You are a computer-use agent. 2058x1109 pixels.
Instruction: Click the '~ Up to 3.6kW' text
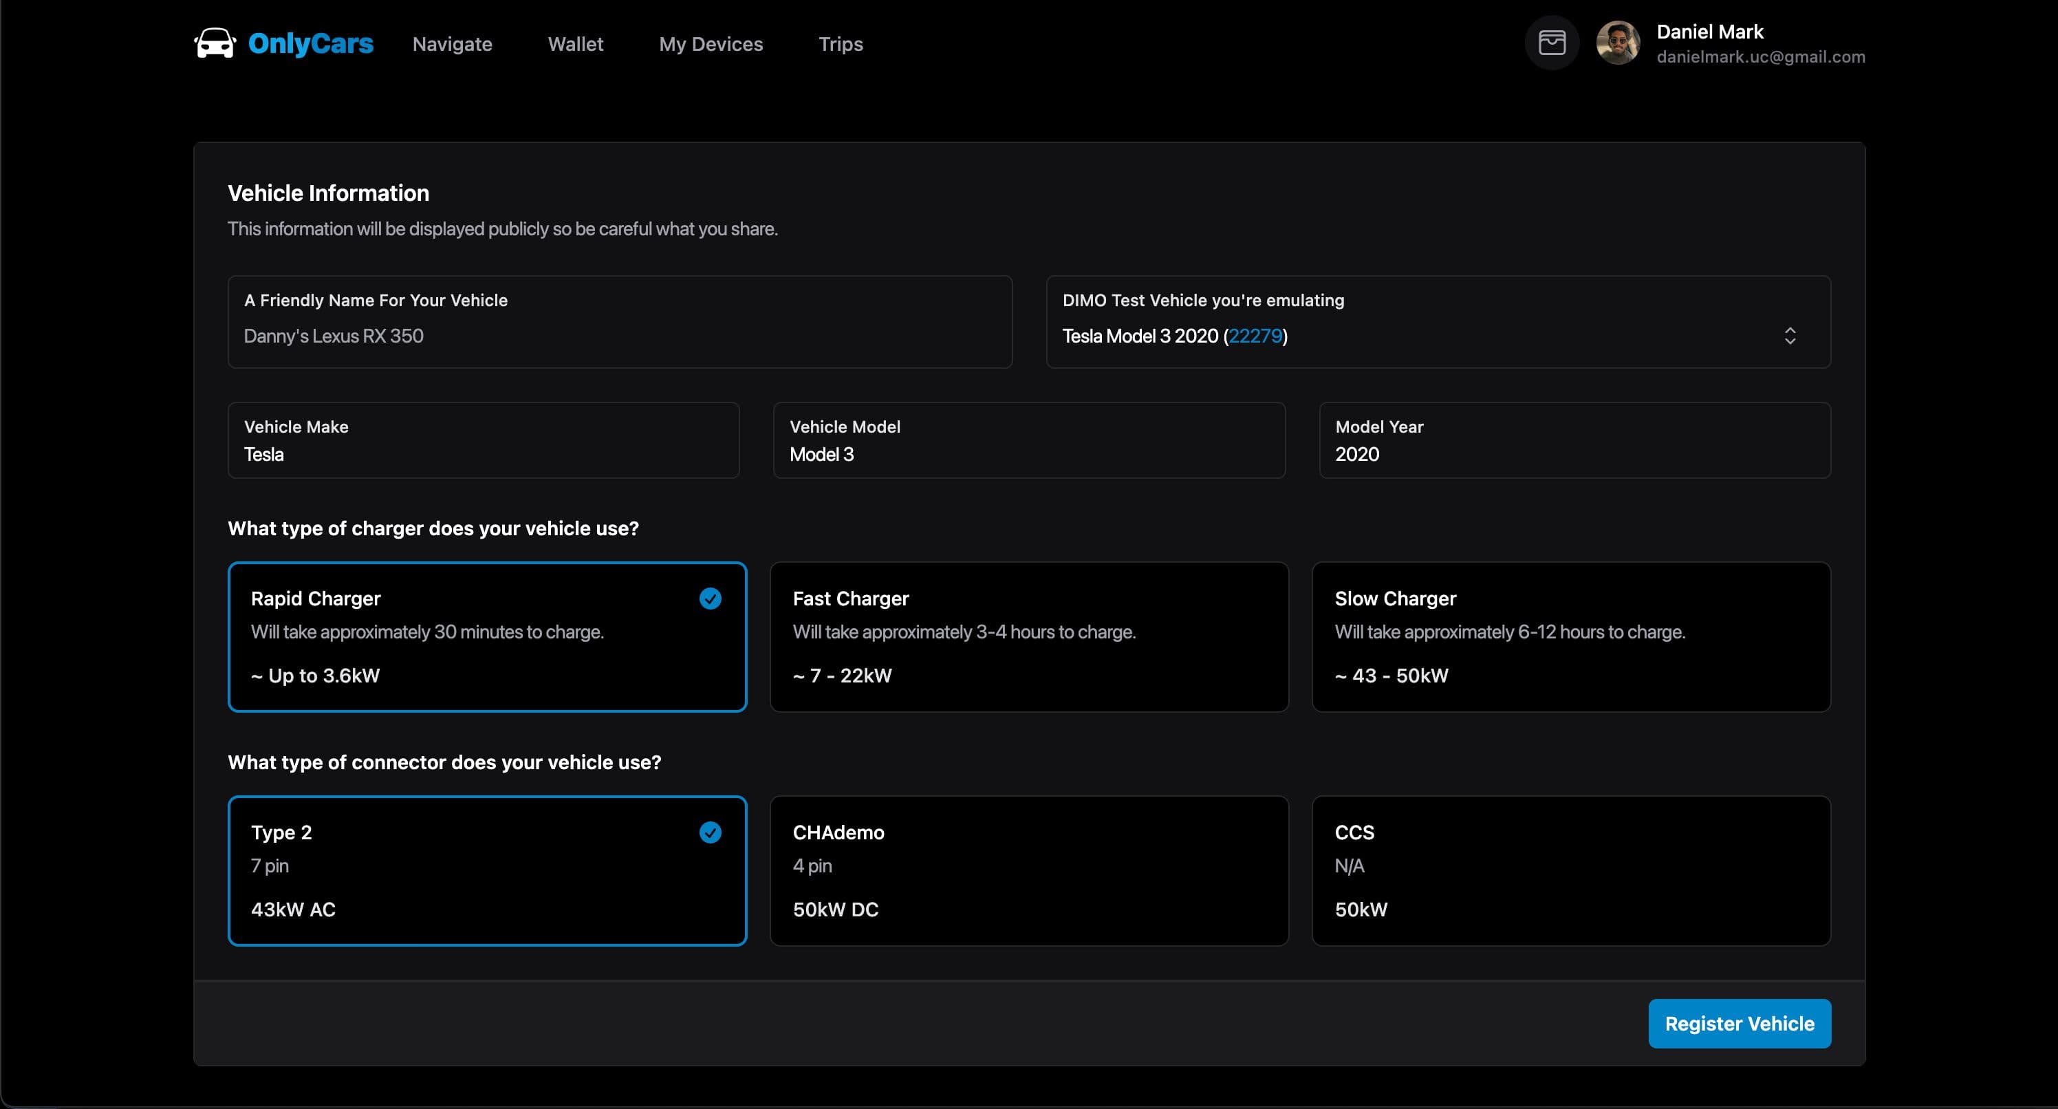(316, 675)
